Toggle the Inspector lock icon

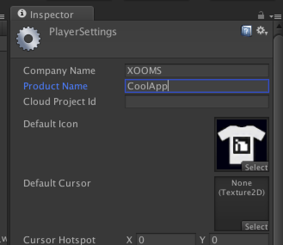[x=261, y=15]
